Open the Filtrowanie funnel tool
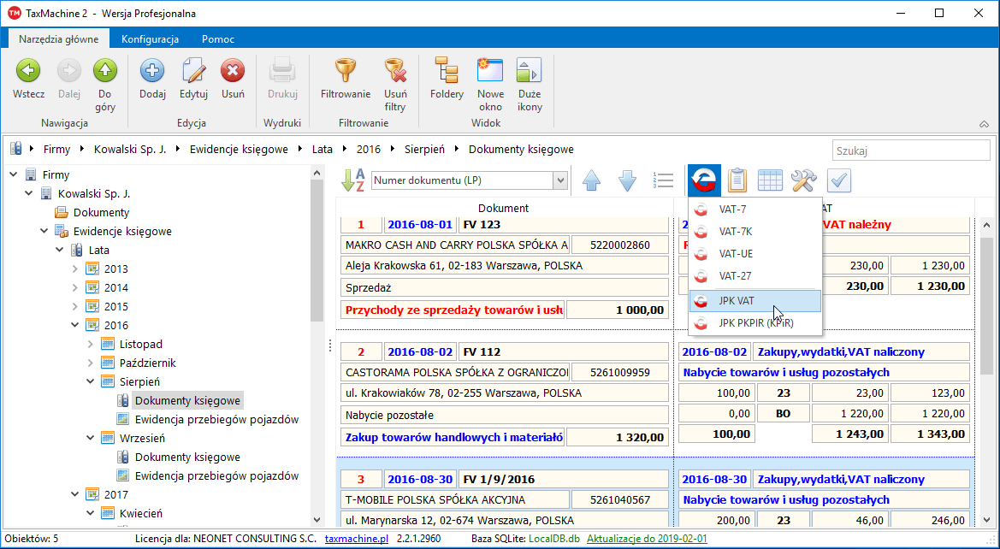Image resolution: width=1000 pixels, height=549 pixels. (x=345, y=72)
